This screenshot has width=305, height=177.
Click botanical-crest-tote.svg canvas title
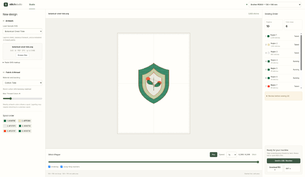[x=59, y=14]
